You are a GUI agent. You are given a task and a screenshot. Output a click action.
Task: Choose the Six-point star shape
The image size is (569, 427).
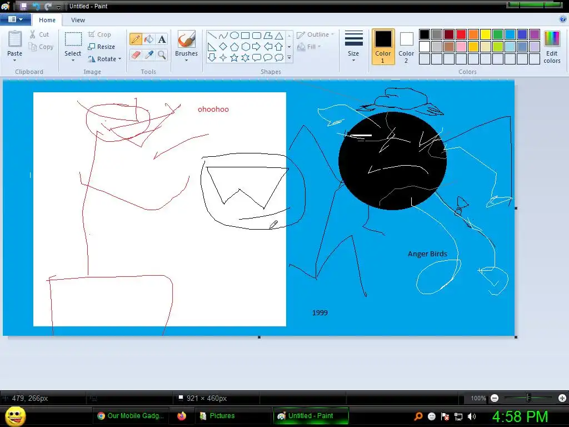pyautogui.click(x=245, y=57)
